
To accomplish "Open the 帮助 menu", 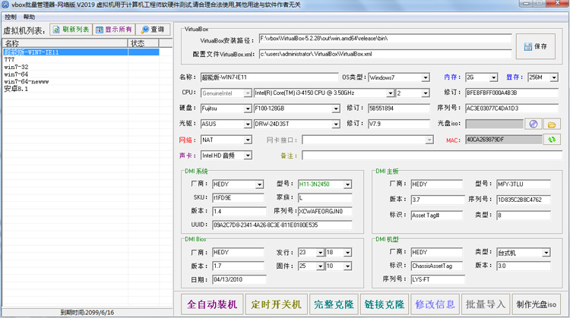I will (x=29, y=17).
